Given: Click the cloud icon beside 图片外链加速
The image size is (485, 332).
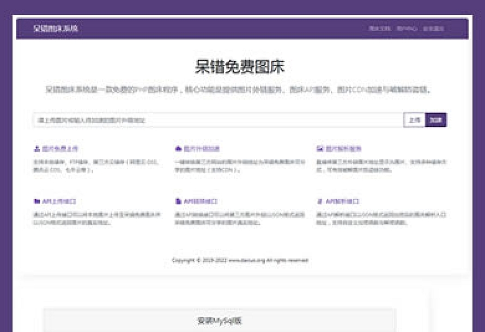Looking at the screenshot, I should point(178,149).
